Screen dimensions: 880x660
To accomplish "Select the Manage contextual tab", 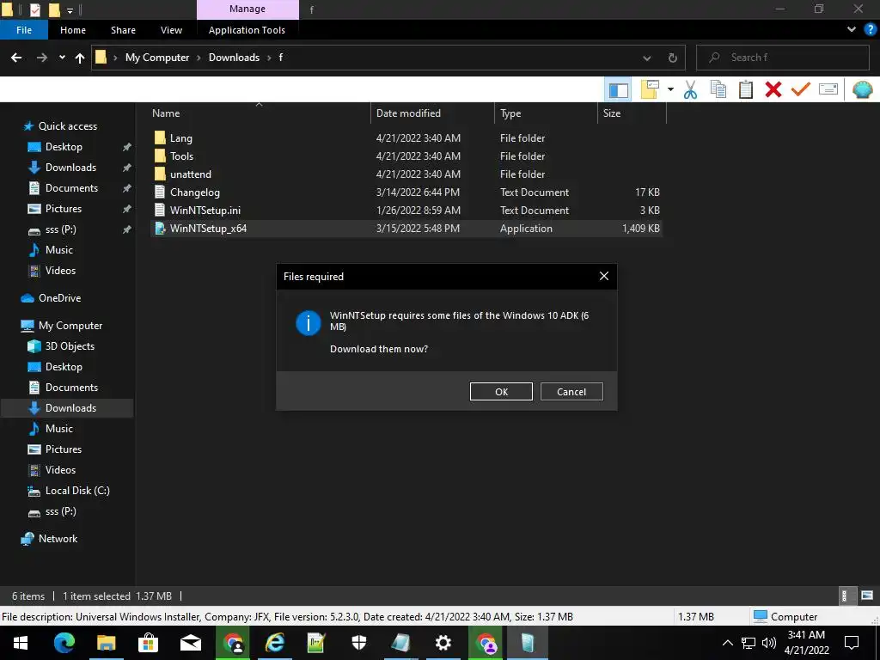I will click(x=247, y=9).
